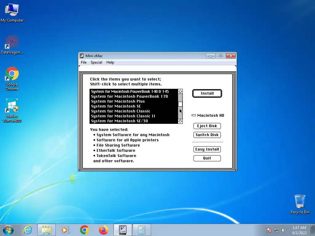Select System for Macintosh PowerBook 170
The height and width of the screenshot is (236, 315).
[x=134, y=96]
